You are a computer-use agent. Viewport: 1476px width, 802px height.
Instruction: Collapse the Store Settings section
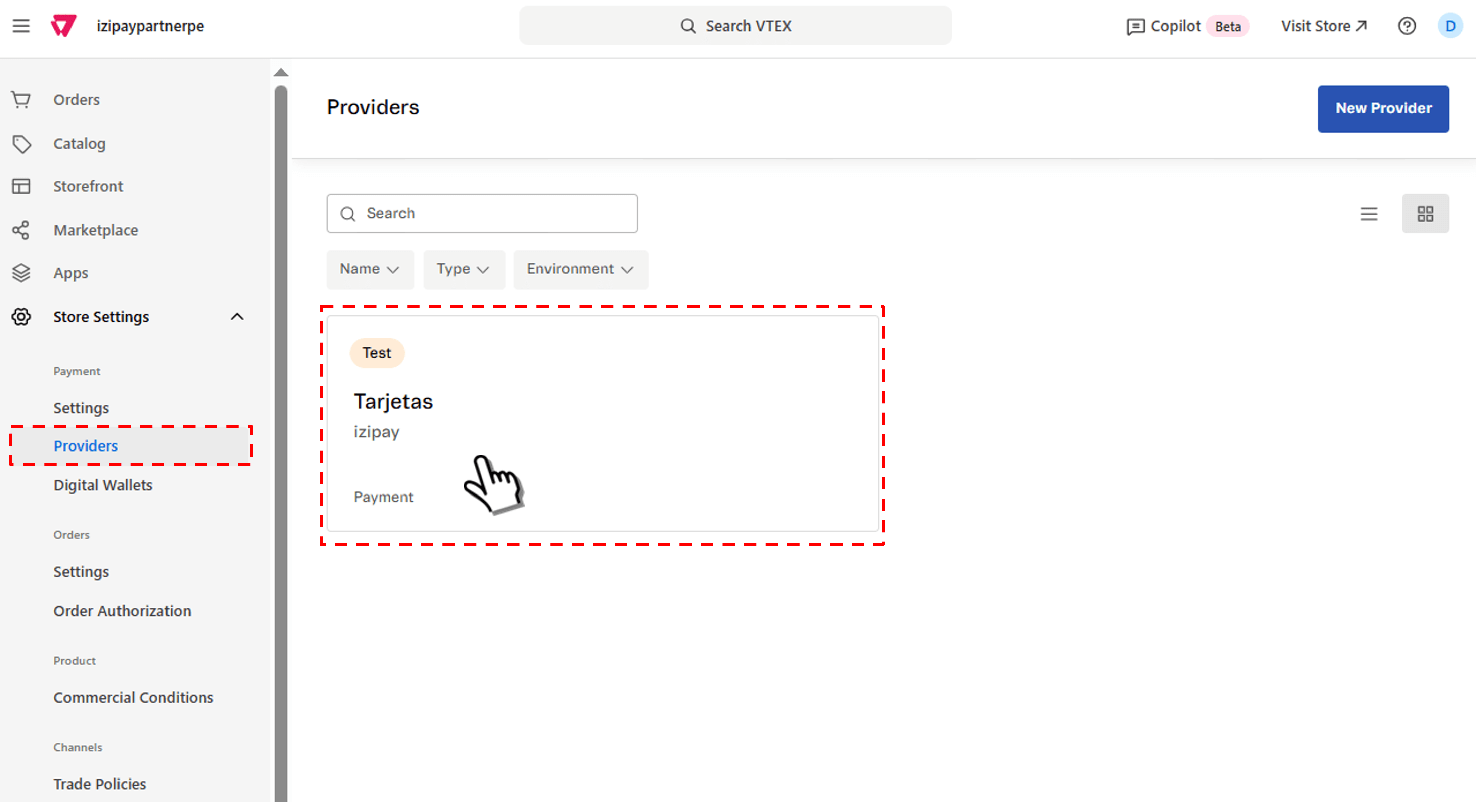click(x=237, y=317)
